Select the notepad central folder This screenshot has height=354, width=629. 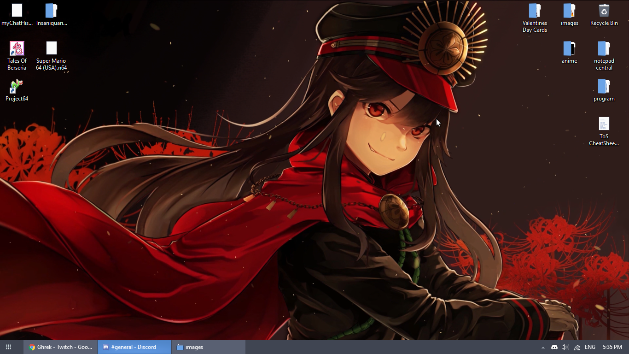pos(604,56)
